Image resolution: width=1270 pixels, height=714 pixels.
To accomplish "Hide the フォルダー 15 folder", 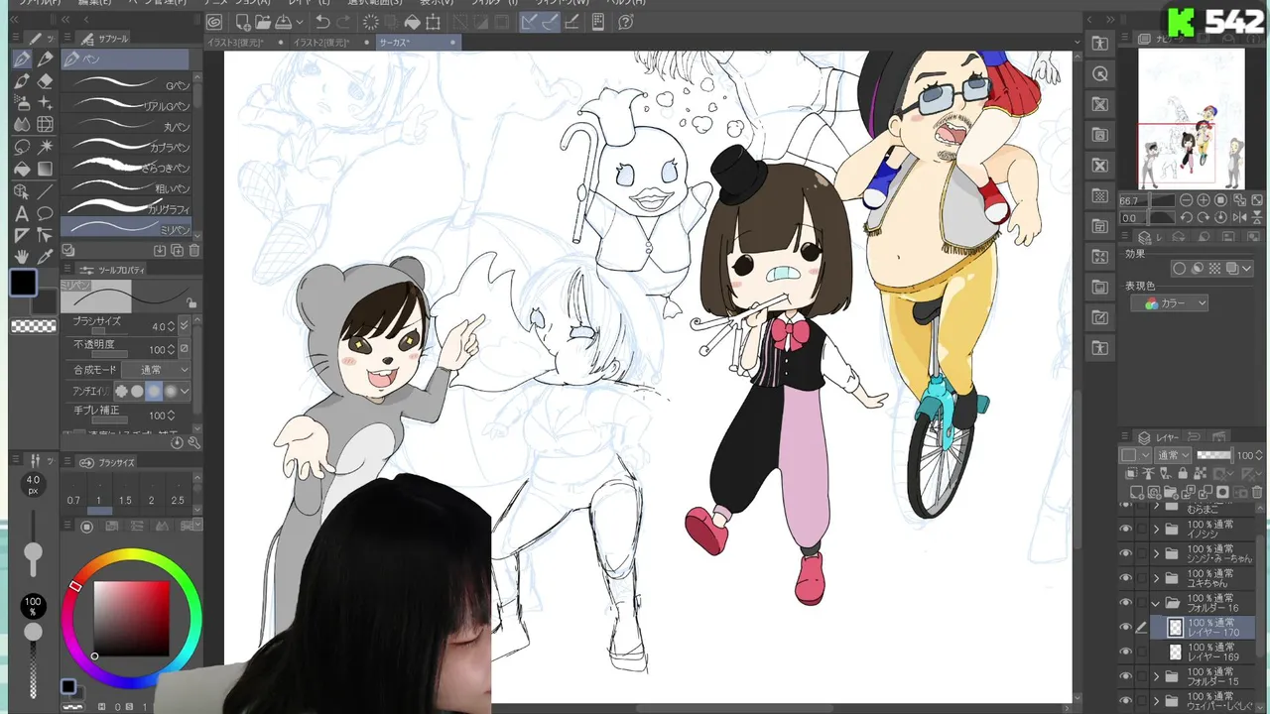I will (1125, 677).
